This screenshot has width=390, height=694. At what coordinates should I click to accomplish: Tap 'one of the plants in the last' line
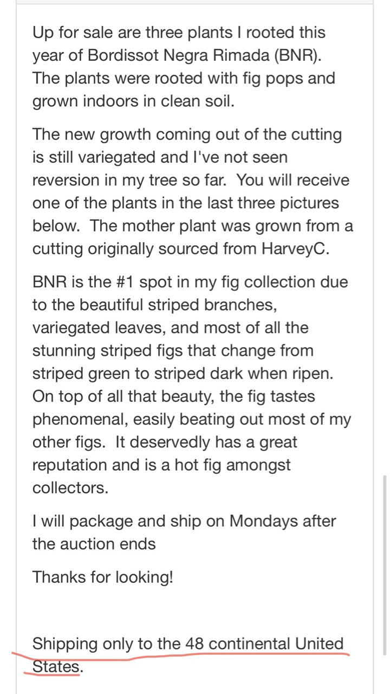[186, 203]
